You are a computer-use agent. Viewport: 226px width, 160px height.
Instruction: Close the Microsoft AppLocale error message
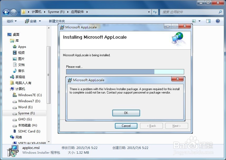(177, 79)
